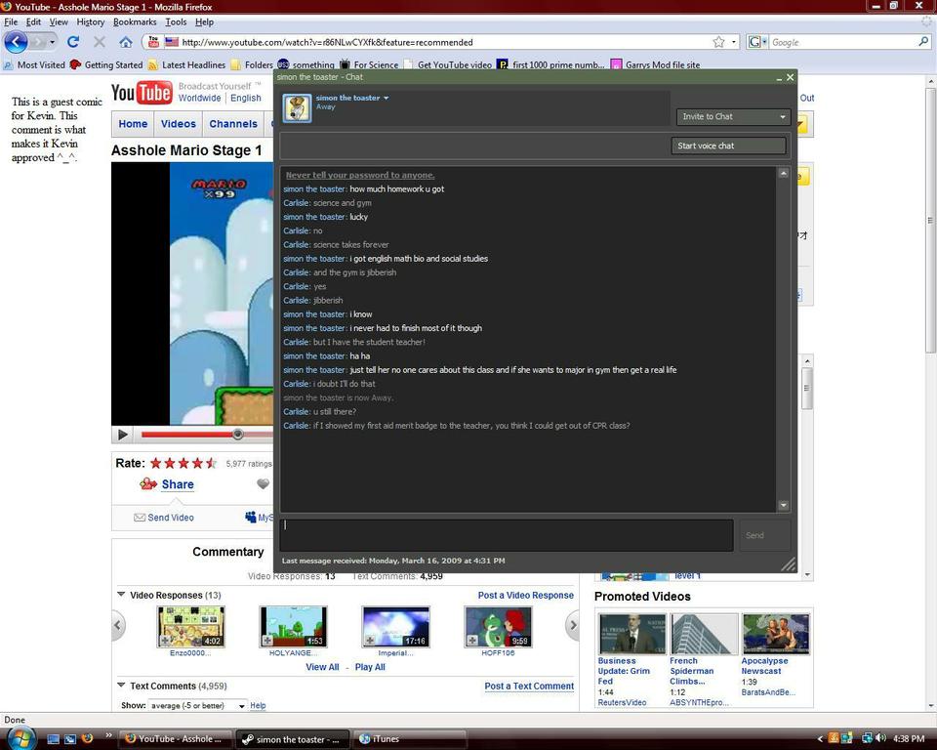Bookmark page with the star icon

click(x=719, y=42)
